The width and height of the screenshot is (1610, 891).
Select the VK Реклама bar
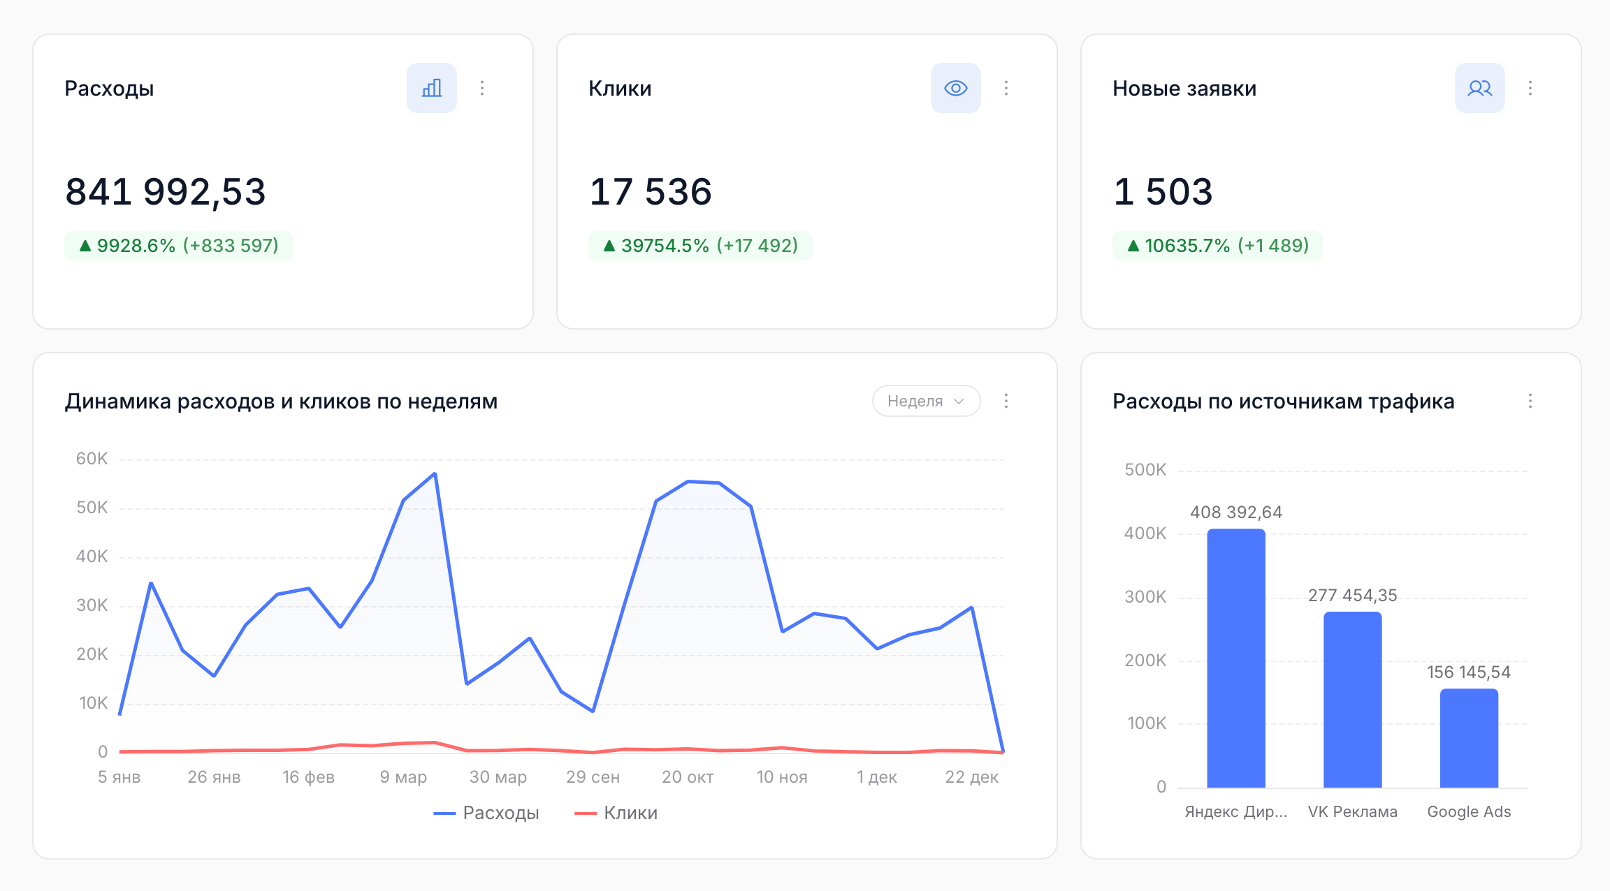pyautogui.click(x=1353, y=700)
